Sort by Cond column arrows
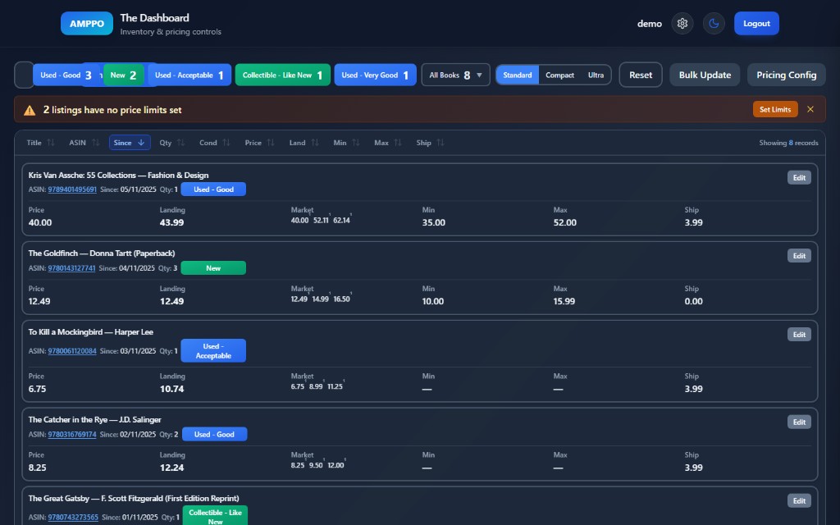The width and height of the screenshot is (840, 525). tap(226, 143)
